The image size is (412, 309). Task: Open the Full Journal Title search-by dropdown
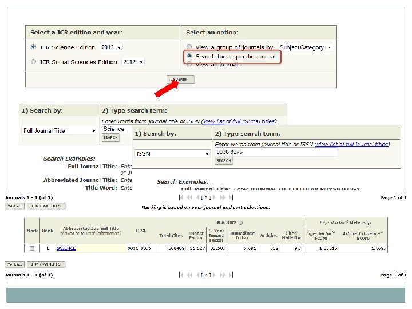click(x=59, y=130)
